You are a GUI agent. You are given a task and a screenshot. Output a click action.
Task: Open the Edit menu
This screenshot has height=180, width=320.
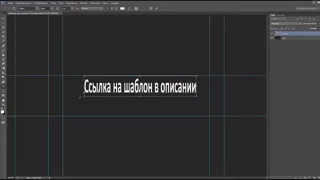click(23, 3)
